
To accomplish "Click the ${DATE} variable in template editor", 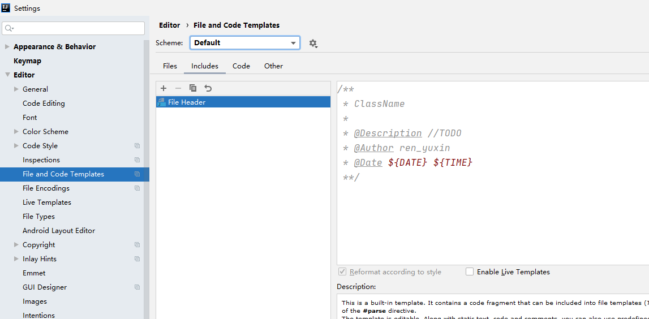I will (x=407, y=162).
